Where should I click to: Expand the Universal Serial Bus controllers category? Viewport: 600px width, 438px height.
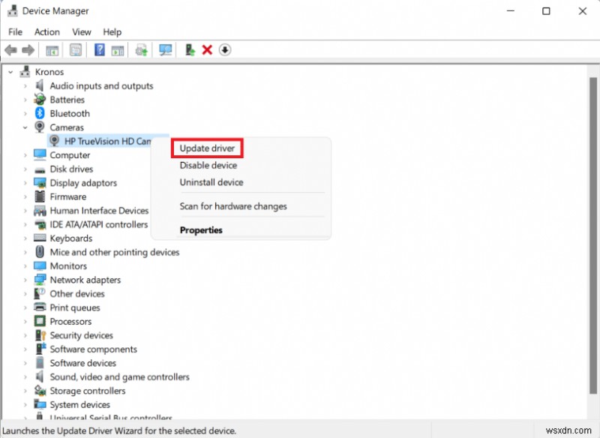pyautogui.click(x=24, y=418)
